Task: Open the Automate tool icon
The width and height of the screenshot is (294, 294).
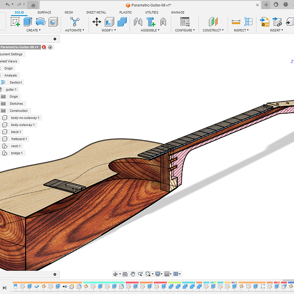Action: point(74,22)
